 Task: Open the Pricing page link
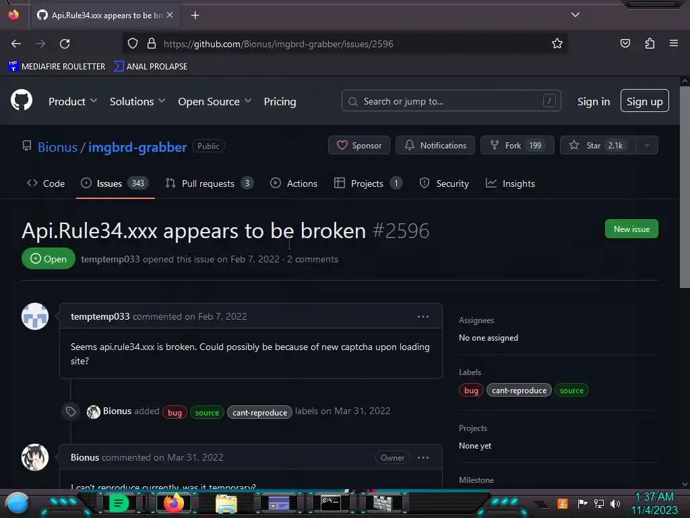[280, 101]
